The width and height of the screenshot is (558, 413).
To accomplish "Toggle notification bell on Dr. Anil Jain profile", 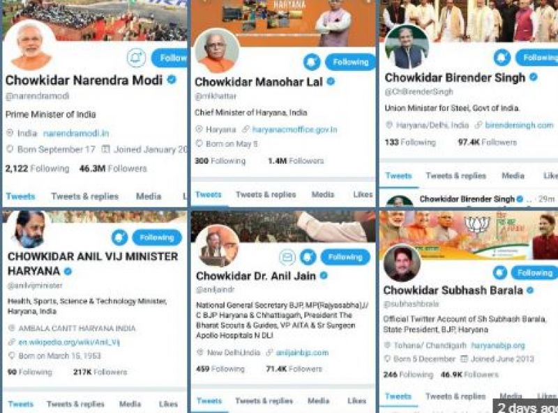I will pyautogui.click(x=308, y=256).
